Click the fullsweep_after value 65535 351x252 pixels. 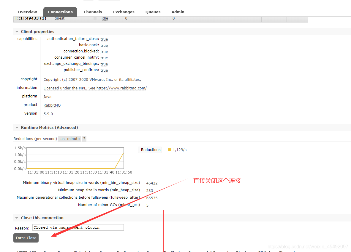pyautogui.click(x=152, y=198)
